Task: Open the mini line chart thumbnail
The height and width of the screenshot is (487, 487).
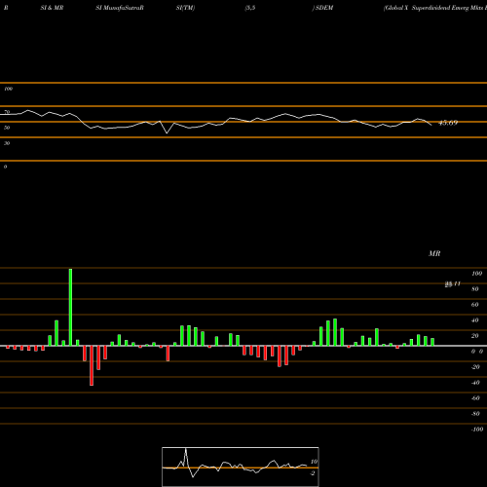Action: tap(241, 467)
